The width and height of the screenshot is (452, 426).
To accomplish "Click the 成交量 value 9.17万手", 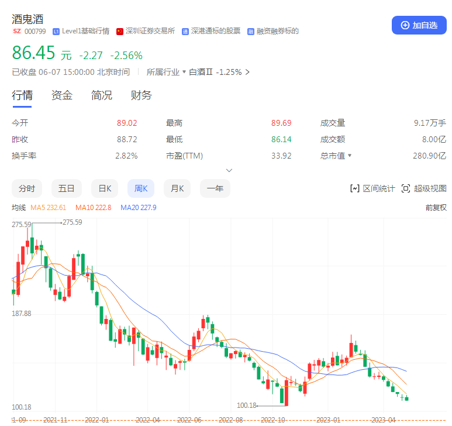I will [430, 123].
